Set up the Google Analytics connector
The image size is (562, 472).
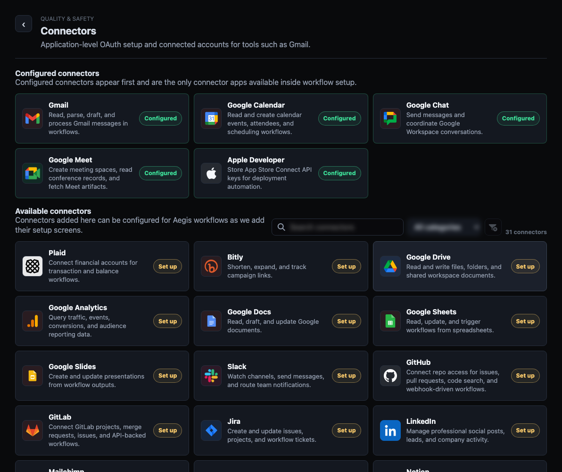click(x=167, y=321)
